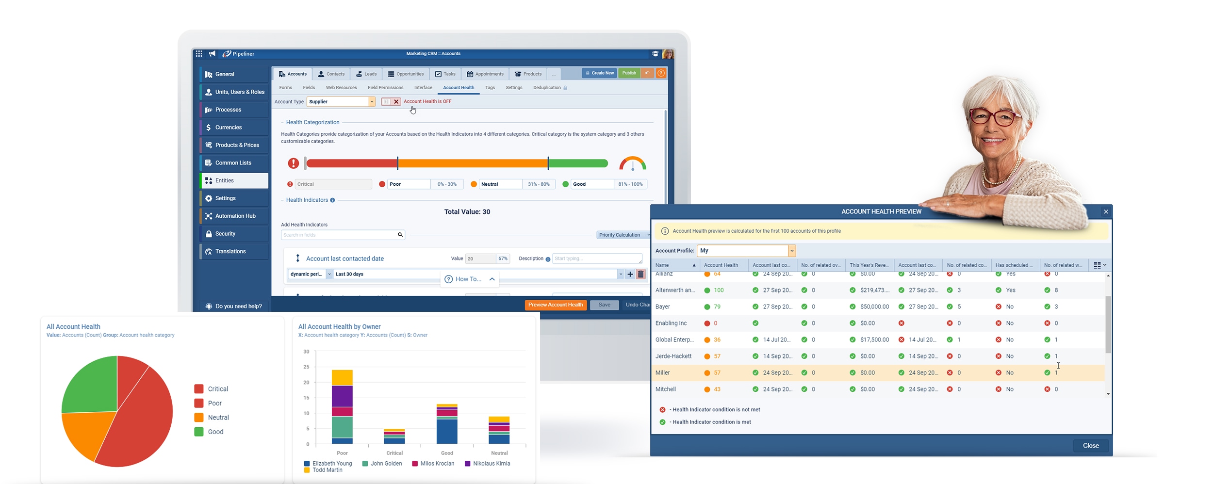1213x485 pixels.
Task: Switch to the Contacts tab
Action: 331,74
